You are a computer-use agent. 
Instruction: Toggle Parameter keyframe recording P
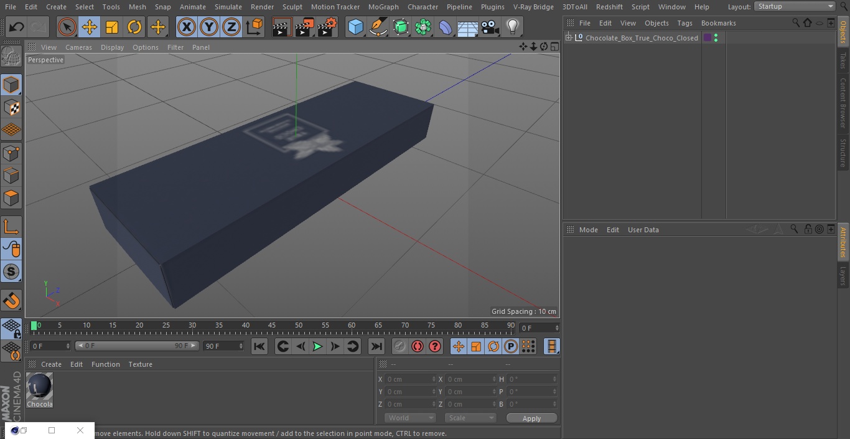pyautogui.click(x=511, y=346)
